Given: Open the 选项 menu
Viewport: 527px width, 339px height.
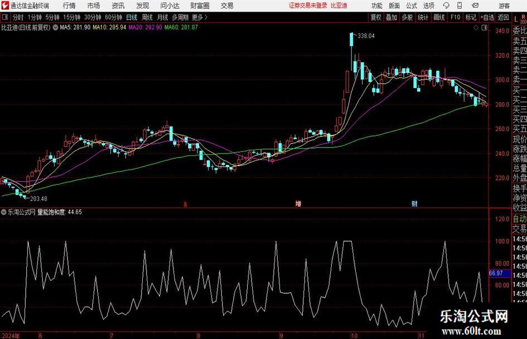Looking at the screenshot, I should point(428,6).
